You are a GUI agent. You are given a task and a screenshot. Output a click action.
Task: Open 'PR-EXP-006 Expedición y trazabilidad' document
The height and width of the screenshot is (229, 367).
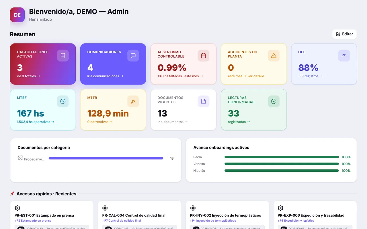pos(311,215)
